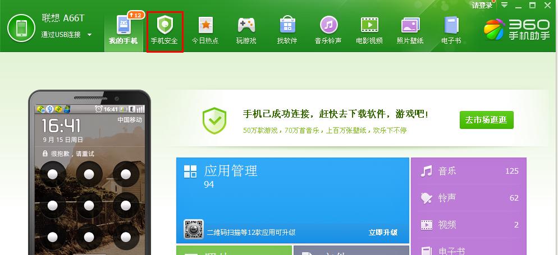The height and width of the screenshot is (255, 558).
Task: Click the phone screen preview
Action: tap(90, 180)
